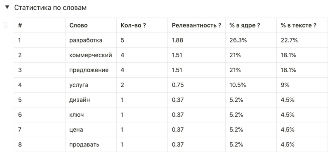Click the дизайн word cell
331x156 pixels.
pos(91,100)
